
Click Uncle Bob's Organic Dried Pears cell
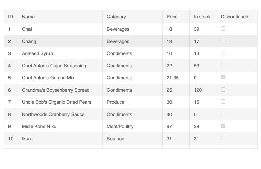coord(57,102)
